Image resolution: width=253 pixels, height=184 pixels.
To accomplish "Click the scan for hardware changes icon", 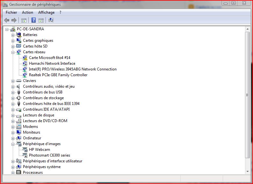I will [x=51, y=20].
